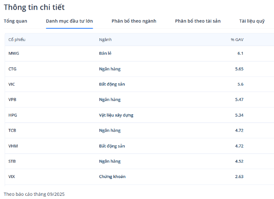Screen dimensions: 274x199
Task: Select the CTG stock ticker
Action: pos(13,69)
